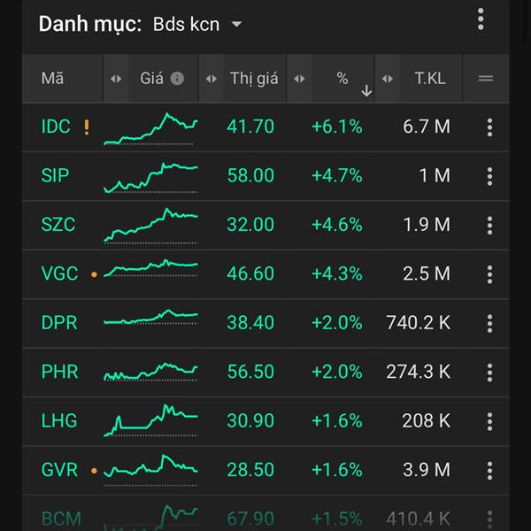Screen dimensions: 531x531
Task: Click the info icon beside Giá
Action: coord(177,79)
